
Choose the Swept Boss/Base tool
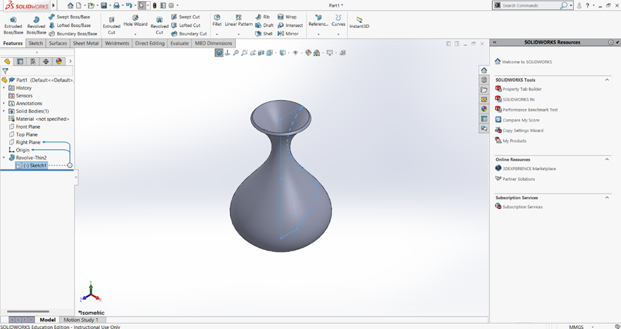pos(69,17)
